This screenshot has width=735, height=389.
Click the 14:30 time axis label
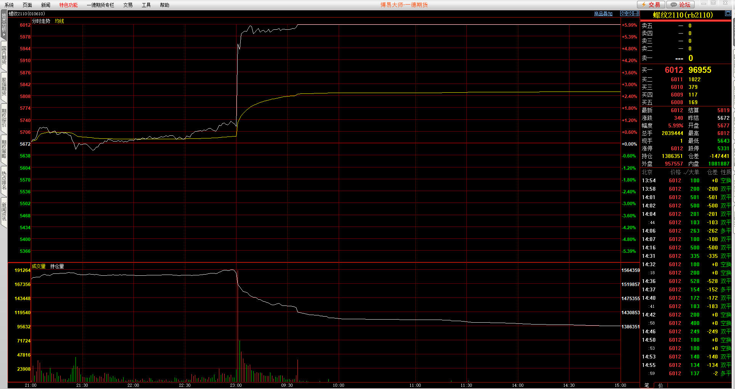coord(569,385)
